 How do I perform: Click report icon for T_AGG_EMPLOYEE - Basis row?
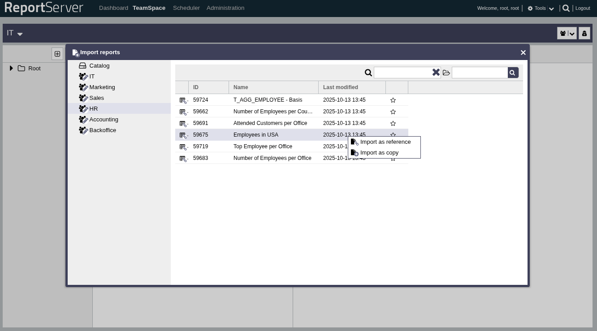tap(183, 100)
